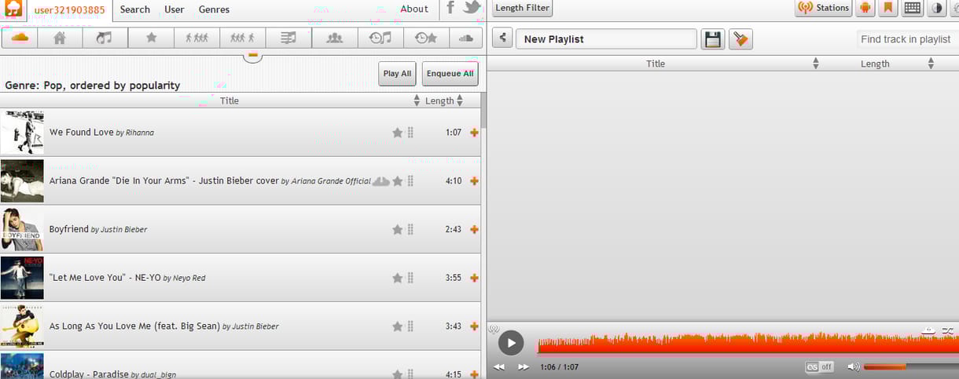Click the Android app icon button
The image size is (959, 379).
tap(865, 8)
